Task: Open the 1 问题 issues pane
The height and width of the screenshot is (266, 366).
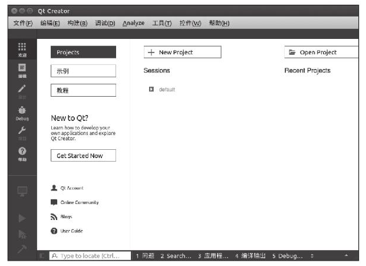Action: [x=145, y=256]
